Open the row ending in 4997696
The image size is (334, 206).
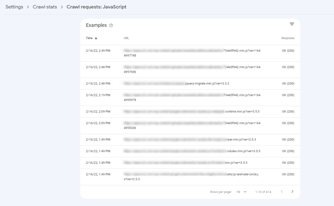tap(190, 70)
